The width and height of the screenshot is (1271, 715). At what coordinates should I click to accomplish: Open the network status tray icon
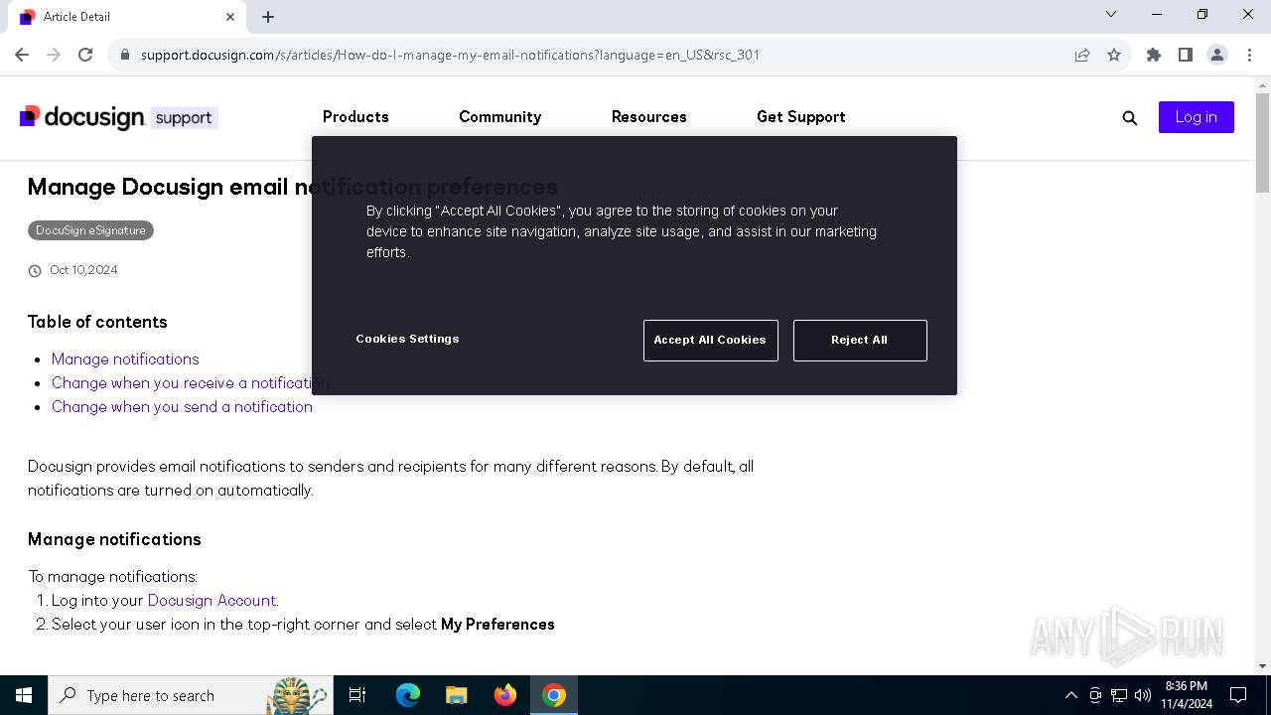pyautogui.click(x=1119, y=695)
